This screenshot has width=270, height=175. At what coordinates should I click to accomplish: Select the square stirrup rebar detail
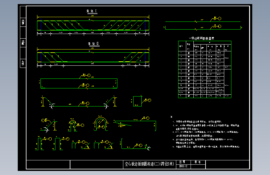point(138,101)
